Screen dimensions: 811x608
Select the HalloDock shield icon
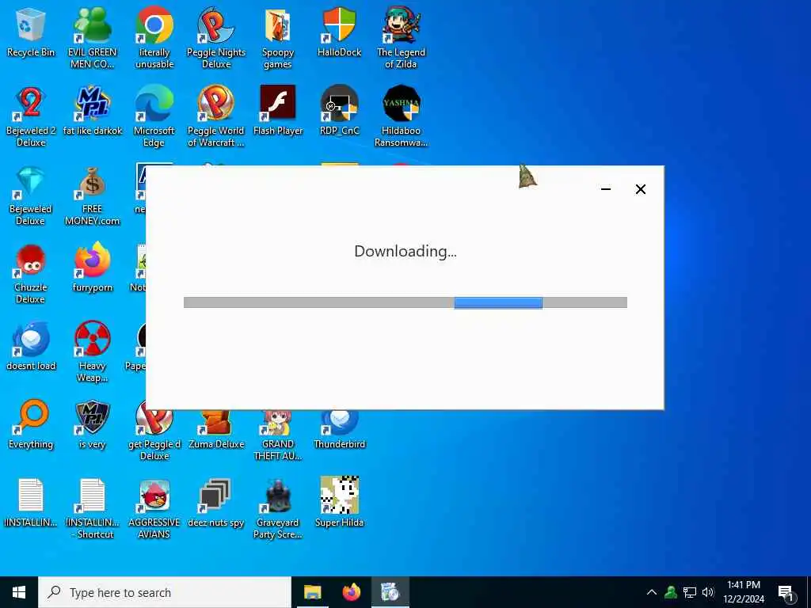click(339, 32)
